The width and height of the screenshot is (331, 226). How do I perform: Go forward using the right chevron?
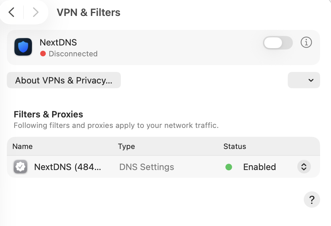tap(35, 13)
